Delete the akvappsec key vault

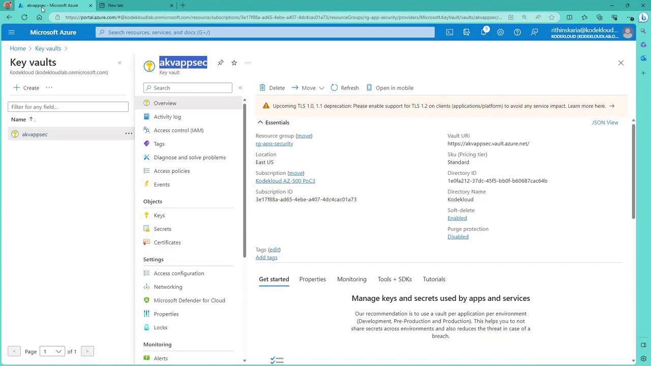(x=272, y=88)
